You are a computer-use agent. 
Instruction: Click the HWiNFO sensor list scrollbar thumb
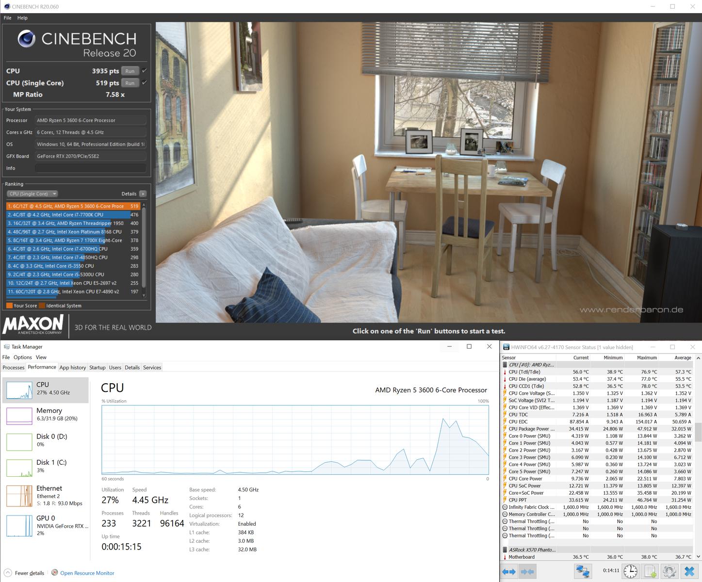pos(698,432)
